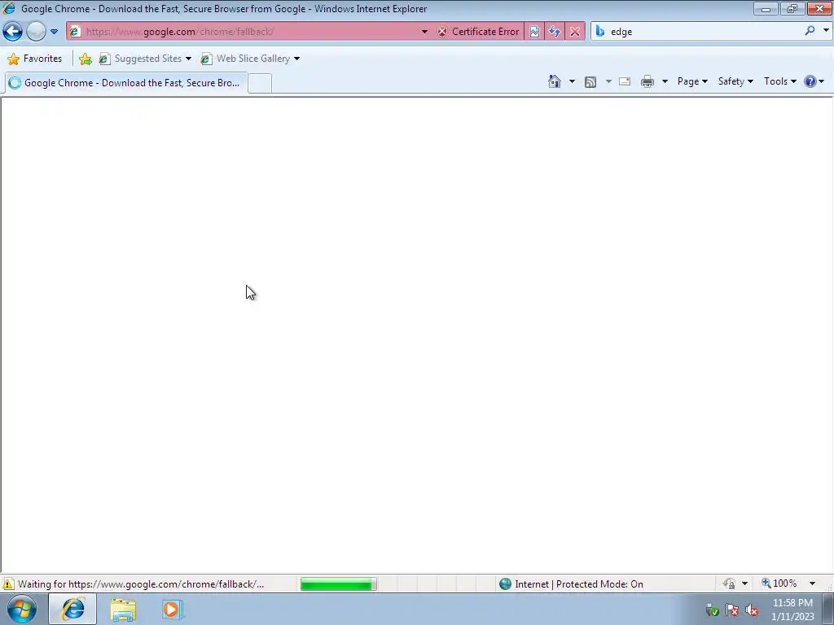This screenshot has height=625, width=834.
Task: Open the search provider dropdown arrow
Action: pyautogui.click(x=826, y=31)
